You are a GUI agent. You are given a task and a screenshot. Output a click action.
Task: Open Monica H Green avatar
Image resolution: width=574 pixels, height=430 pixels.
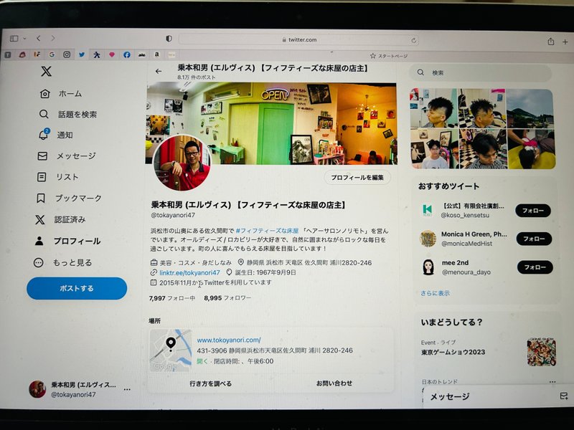pos(428,239)
